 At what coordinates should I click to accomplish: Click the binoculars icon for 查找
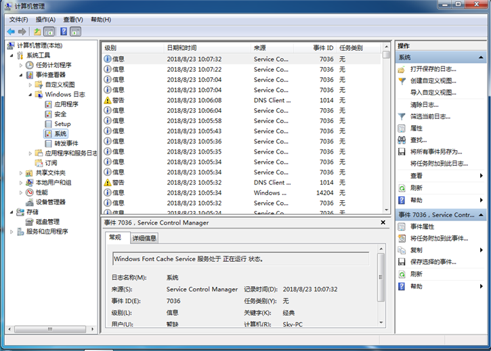click(402, 139)
